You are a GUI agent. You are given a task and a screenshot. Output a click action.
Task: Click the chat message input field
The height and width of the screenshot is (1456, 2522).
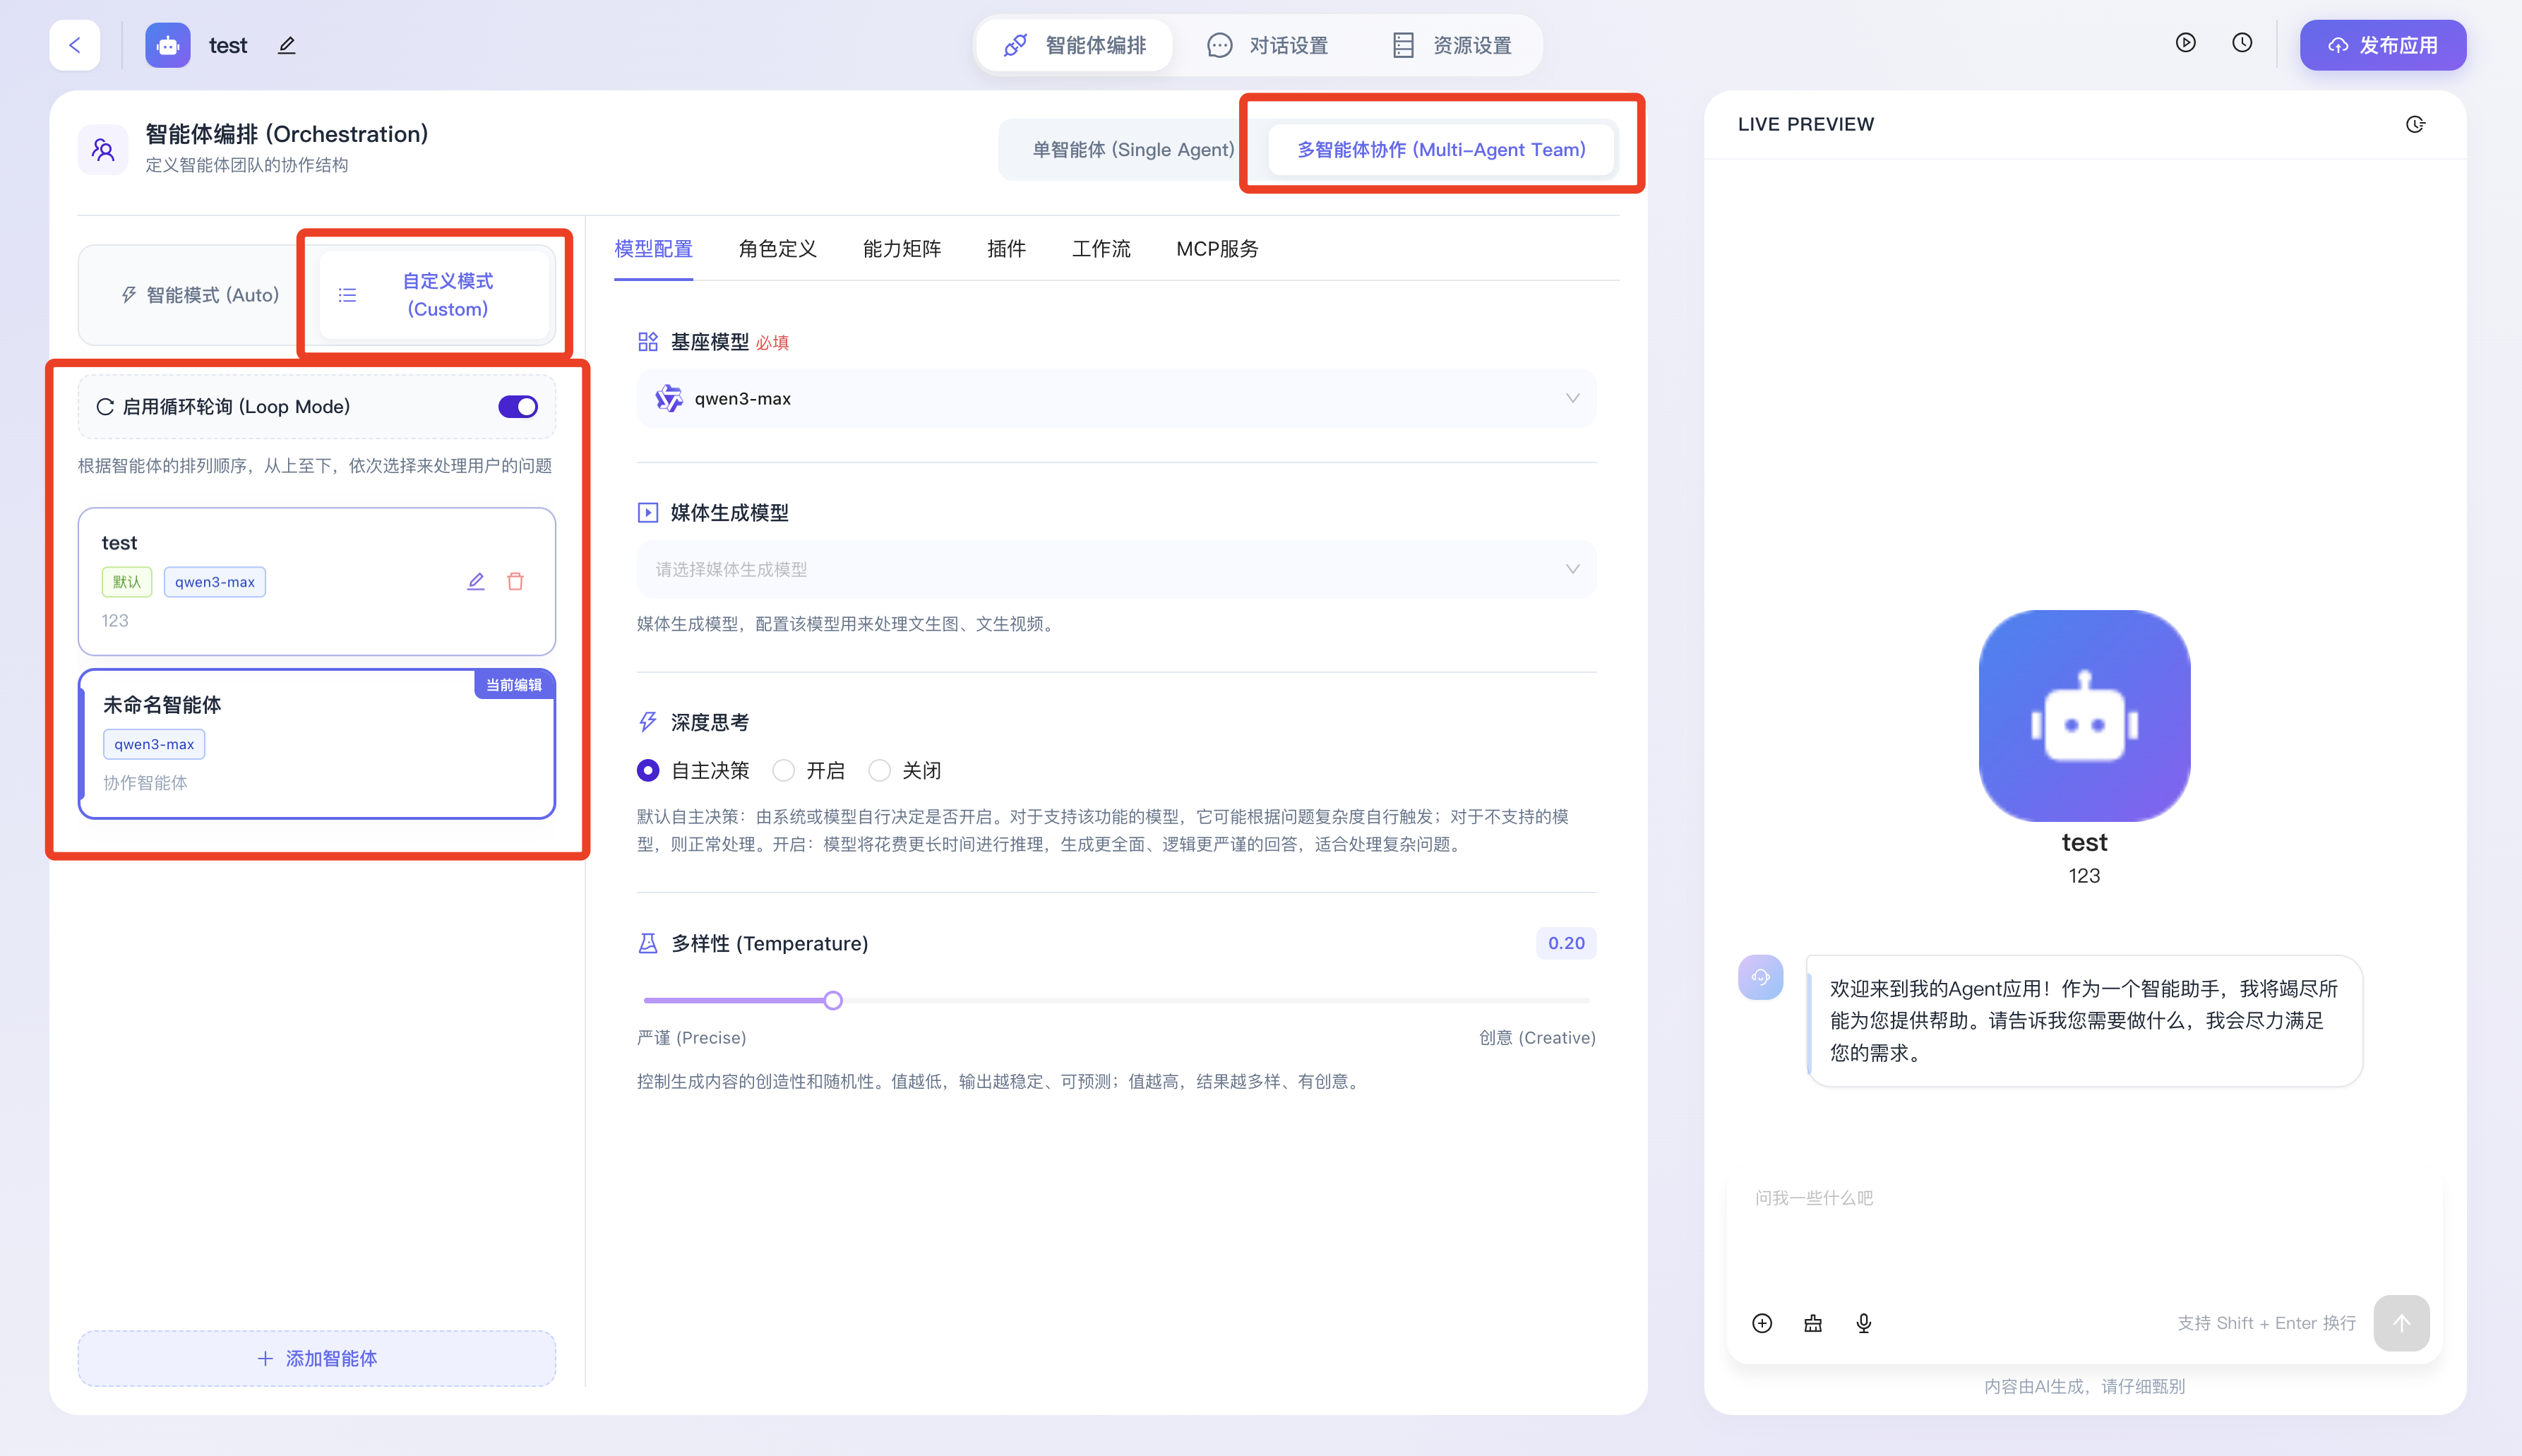(x=2059, y=1230)
